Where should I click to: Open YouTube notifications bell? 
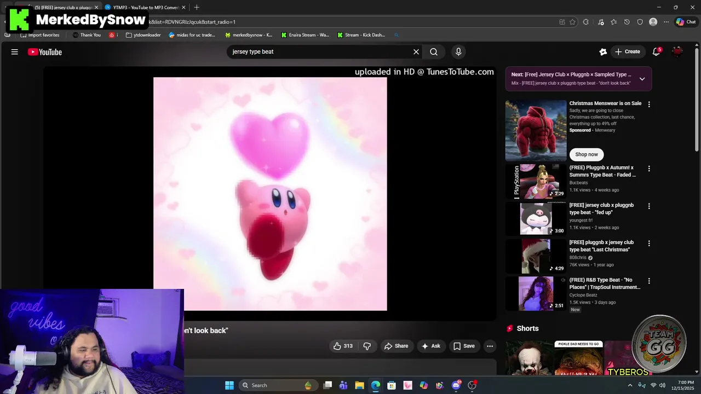(x=656, y=52)
